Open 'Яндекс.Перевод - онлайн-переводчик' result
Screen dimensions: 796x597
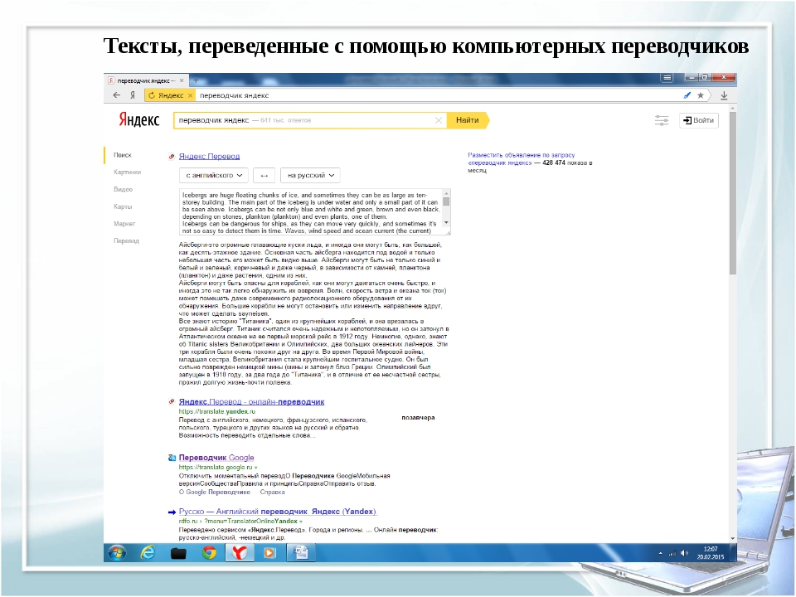[251, 401]
